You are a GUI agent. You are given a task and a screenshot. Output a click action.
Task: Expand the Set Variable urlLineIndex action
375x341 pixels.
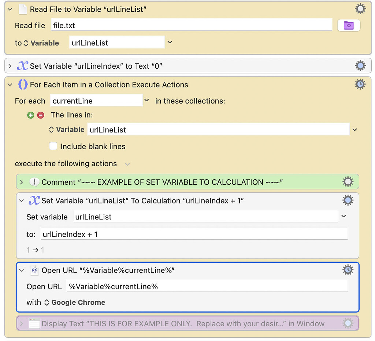pyautogui.click(x=10, y=66)
